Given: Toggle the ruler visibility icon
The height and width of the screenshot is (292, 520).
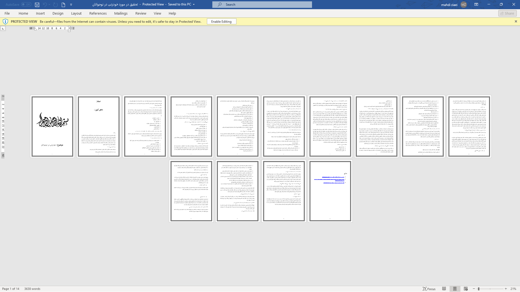Looking at the screenshot, I should [x=3, y=28].
